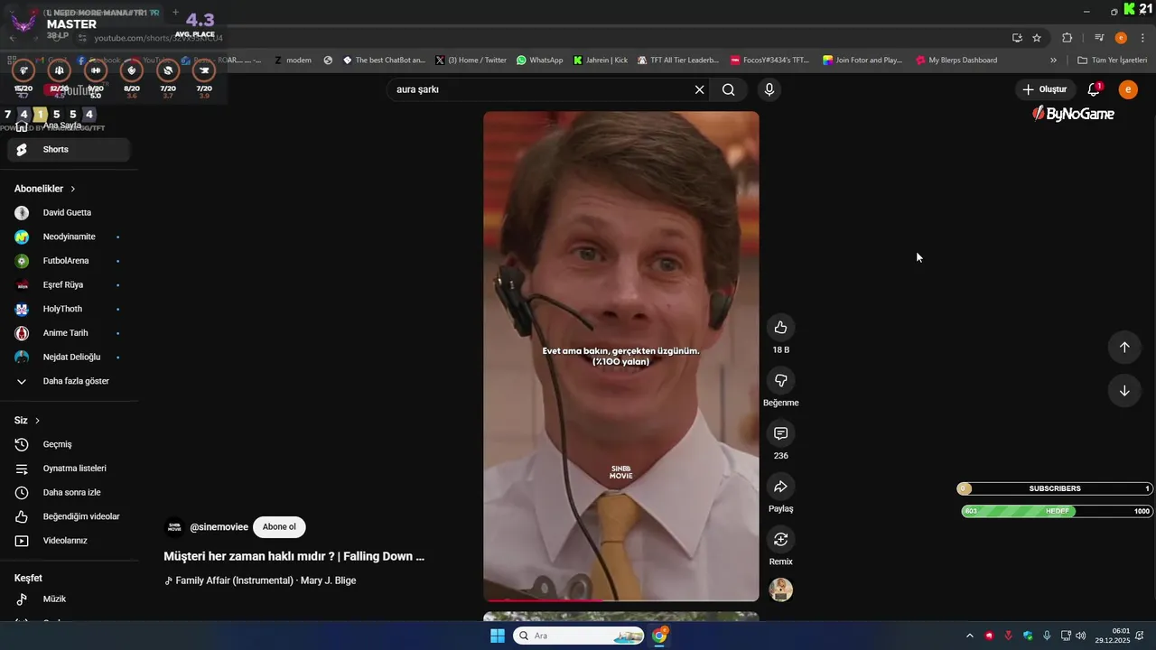Click the Beğenme dislike thumbs down icon
Viewport: 1156px width, 650px height.
780,380
